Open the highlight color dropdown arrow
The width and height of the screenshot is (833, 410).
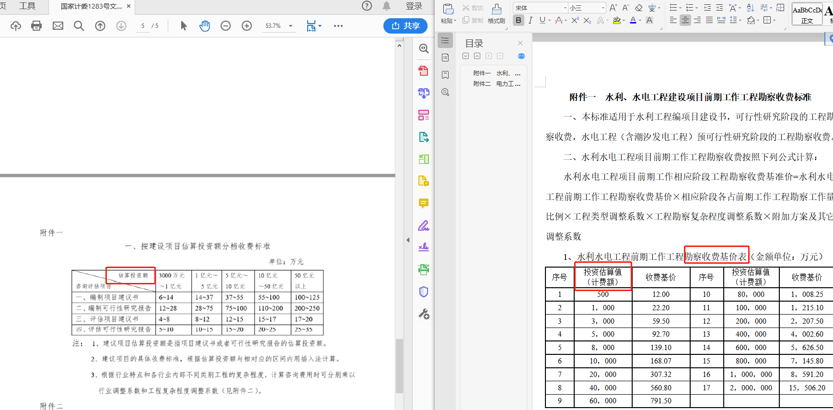[x=624, y=21]
